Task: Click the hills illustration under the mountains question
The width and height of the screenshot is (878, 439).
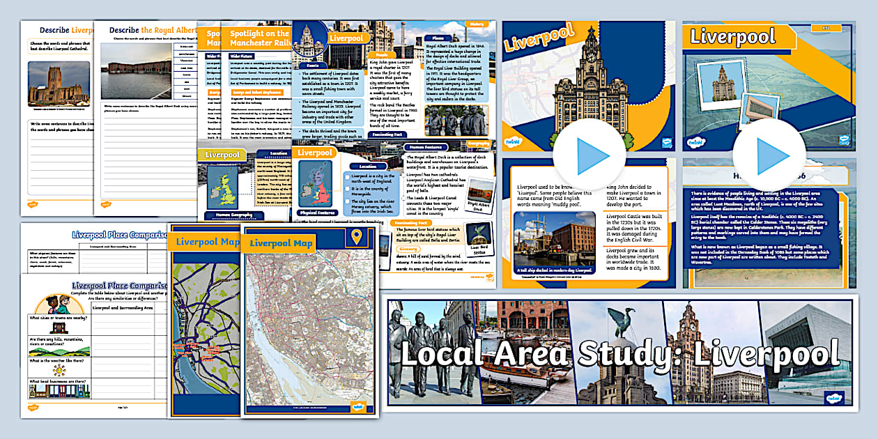Action: [59, 350]
